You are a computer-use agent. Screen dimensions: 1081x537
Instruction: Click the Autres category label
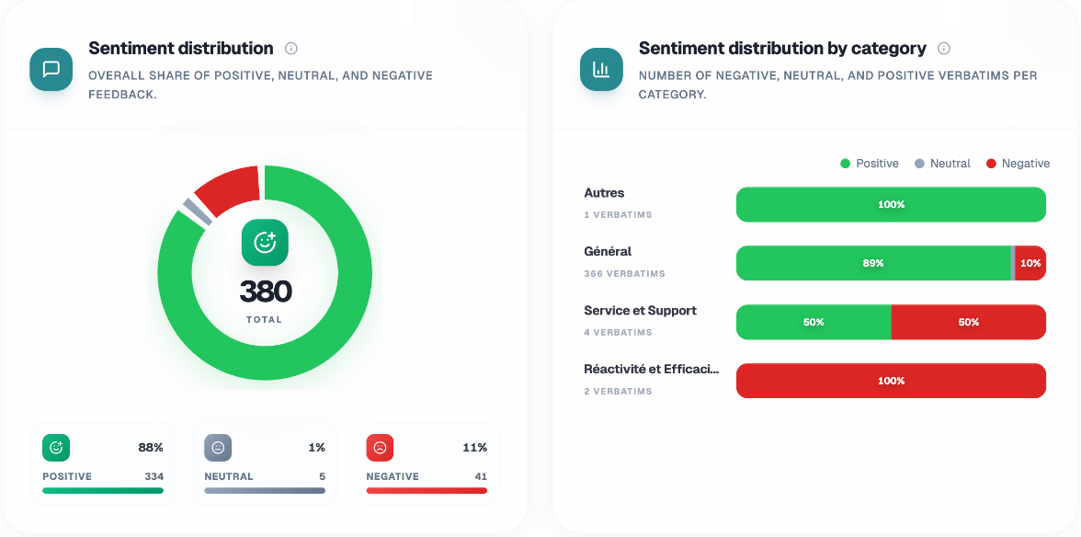604,193
